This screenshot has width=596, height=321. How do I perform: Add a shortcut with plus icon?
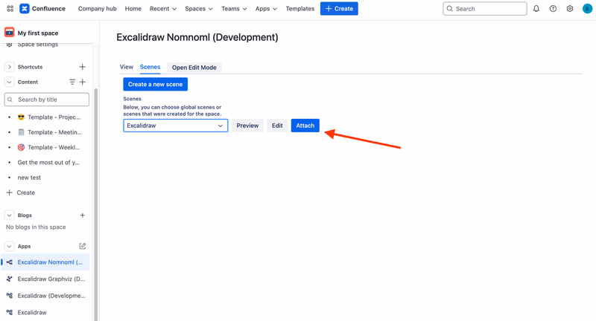click(82, 67)
